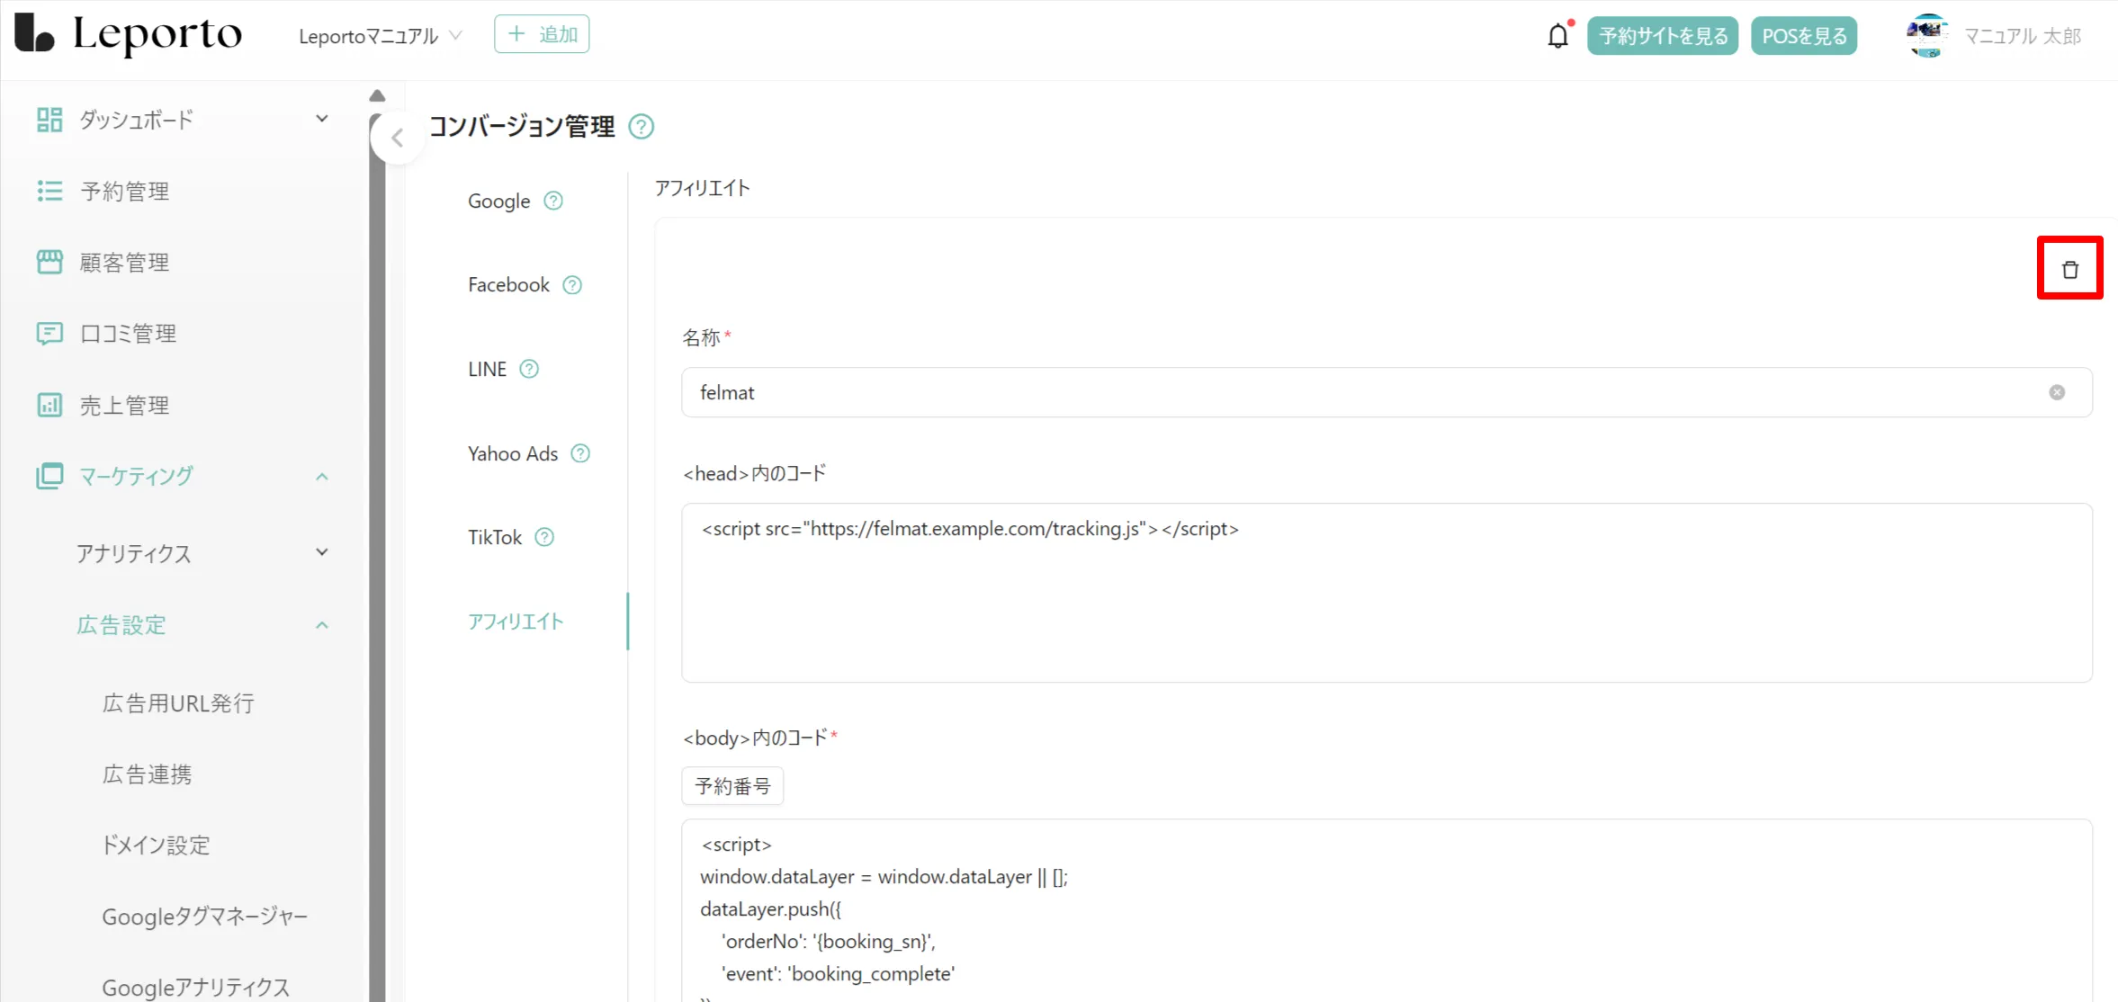This screenshot has width=2118, height=1002.
Task: Click 予約サイトを見る button
Action: pos(1663,36)
